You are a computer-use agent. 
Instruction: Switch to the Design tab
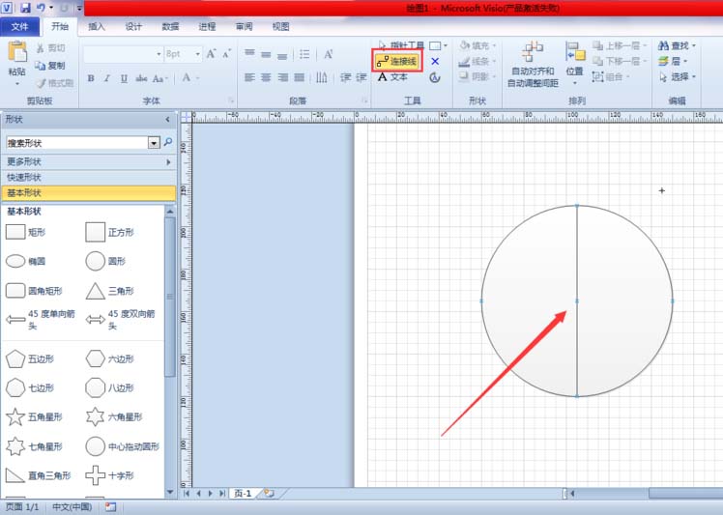click(133, 26)
